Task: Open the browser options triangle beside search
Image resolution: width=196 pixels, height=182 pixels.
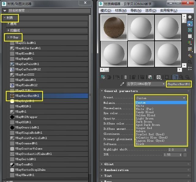Action: [5, 11]
